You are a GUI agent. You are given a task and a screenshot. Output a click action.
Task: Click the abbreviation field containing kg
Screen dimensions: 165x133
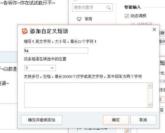pyautogui.click(x=56, y=50)
